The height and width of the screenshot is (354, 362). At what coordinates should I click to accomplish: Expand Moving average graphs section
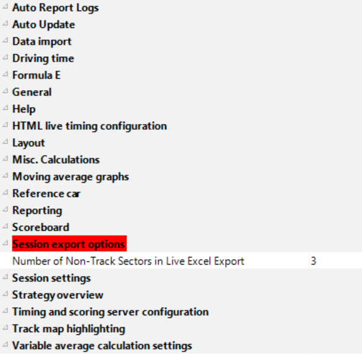pos(5,177)
